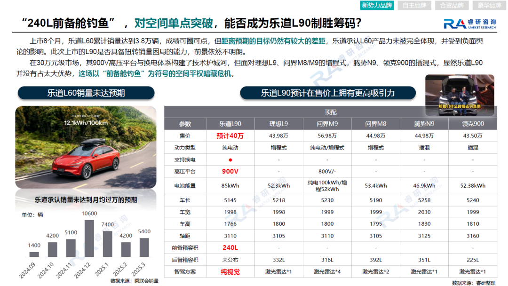Click the red 240L front trunk cell
The height and width of the screenshot is (286, 508).
[230, 248]
